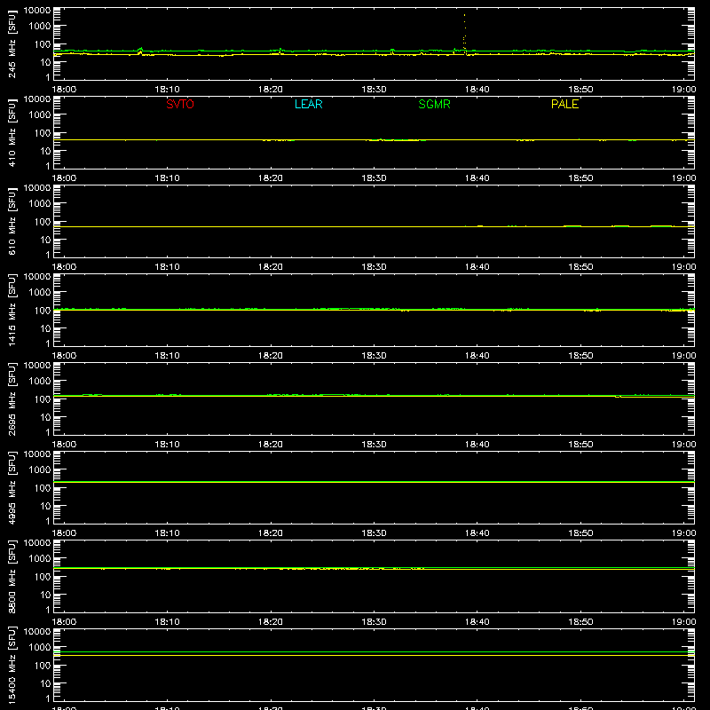
Task: Select the 8800 MHz [SFU] axis title
Action: [x=12, y=576]
